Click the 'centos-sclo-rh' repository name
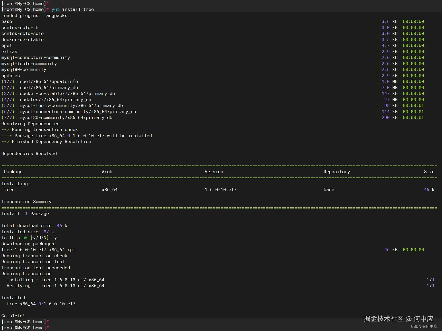Image resolution: width=442 pixels, height=331 pixels. point(20,28)
